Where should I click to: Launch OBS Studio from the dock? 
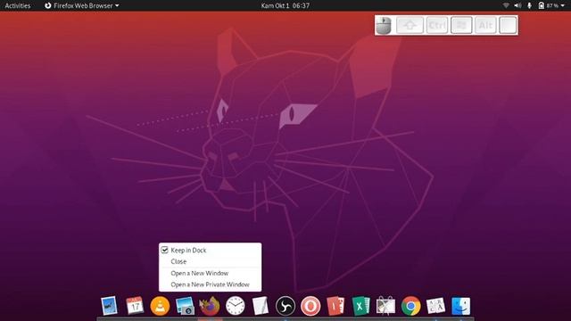tap(285, 306)
